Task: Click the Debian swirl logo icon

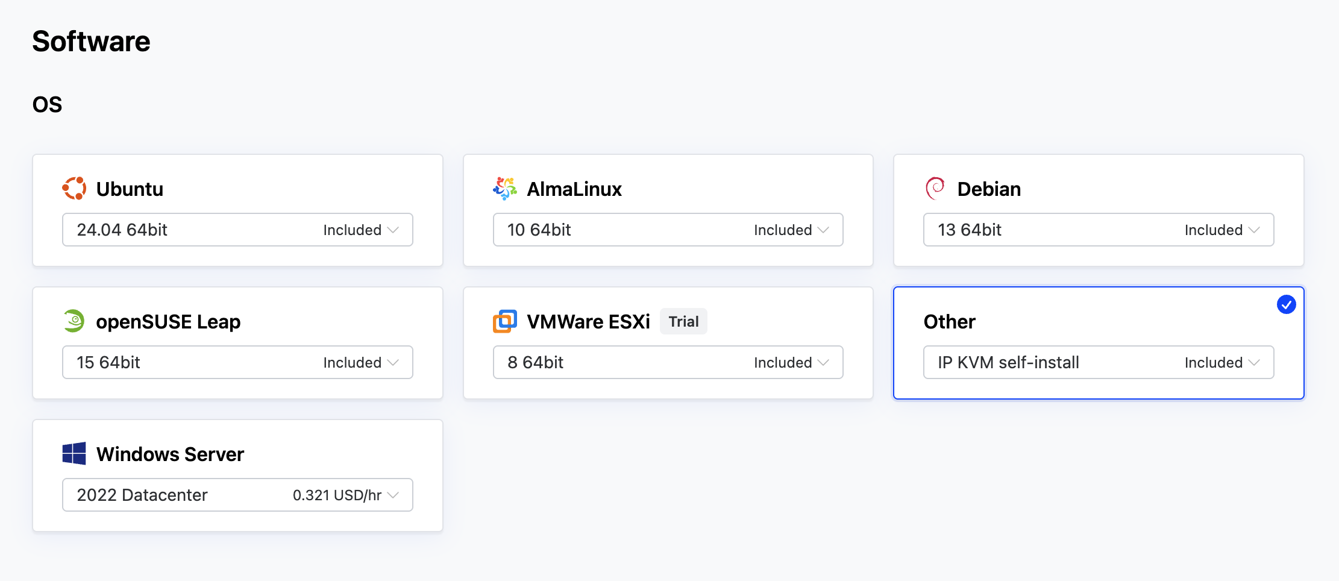Action: (935, 188)
